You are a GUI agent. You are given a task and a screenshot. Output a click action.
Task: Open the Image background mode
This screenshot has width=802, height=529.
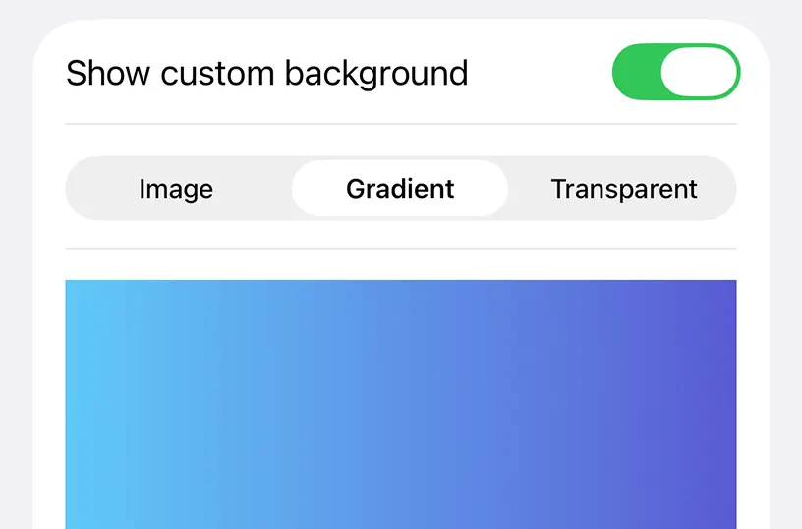tap(177, 189)
